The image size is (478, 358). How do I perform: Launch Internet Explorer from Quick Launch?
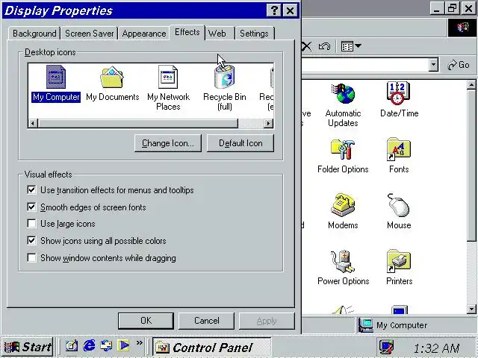coord(90,346)
